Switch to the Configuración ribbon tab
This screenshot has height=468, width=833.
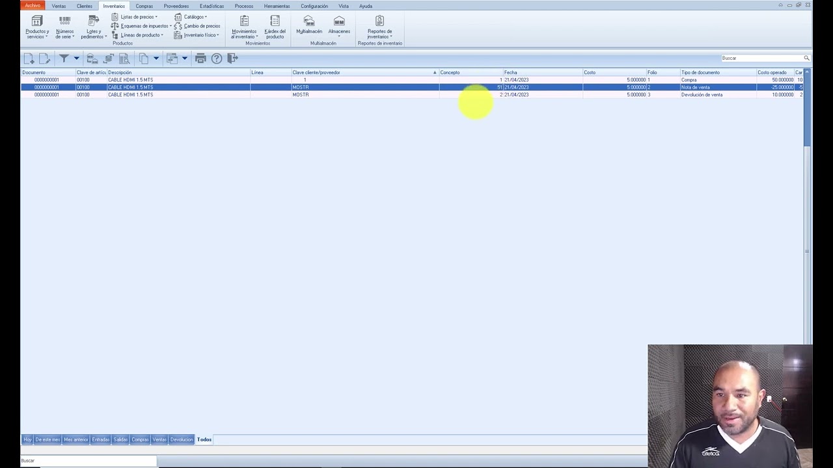click(x=314, y=6)
